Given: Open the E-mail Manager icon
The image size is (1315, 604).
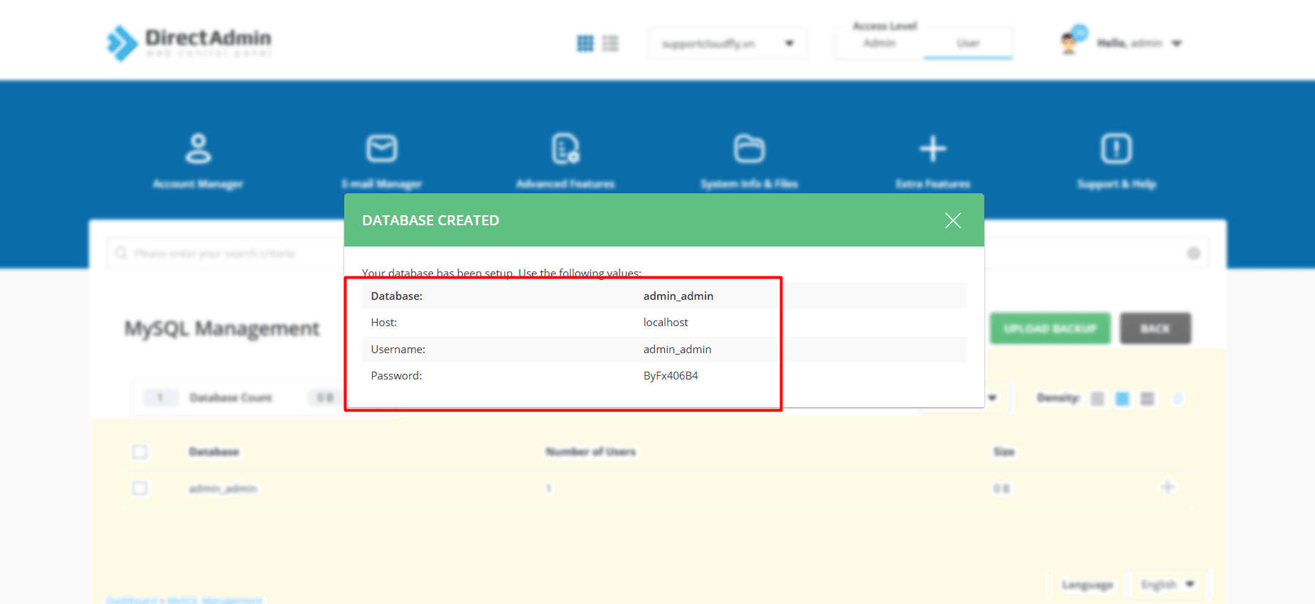Looking at the screenshot, I should [382, 149].
